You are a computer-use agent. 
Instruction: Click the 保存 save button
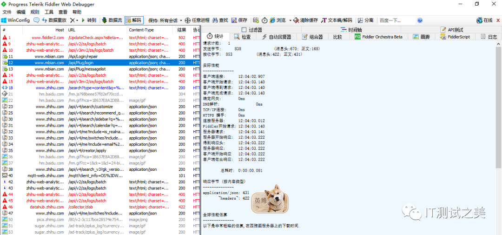239,20
